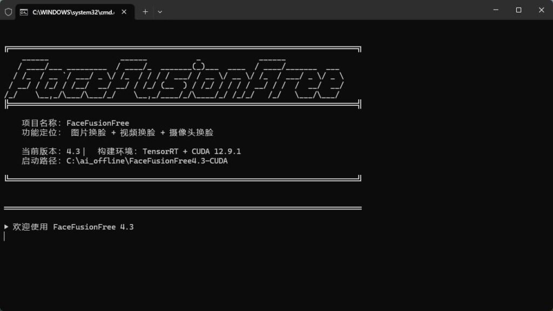Click the empty title bar area
The image size is (553, 311).
pyautogui.click(x=324, y=10)
